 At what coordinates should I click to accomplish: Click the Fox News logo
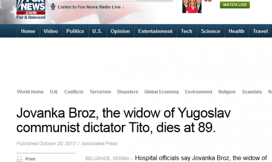pos(31,10)
